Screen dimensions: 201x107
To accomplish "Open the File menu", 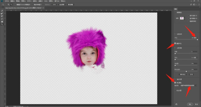I will (x=7, y=1).
